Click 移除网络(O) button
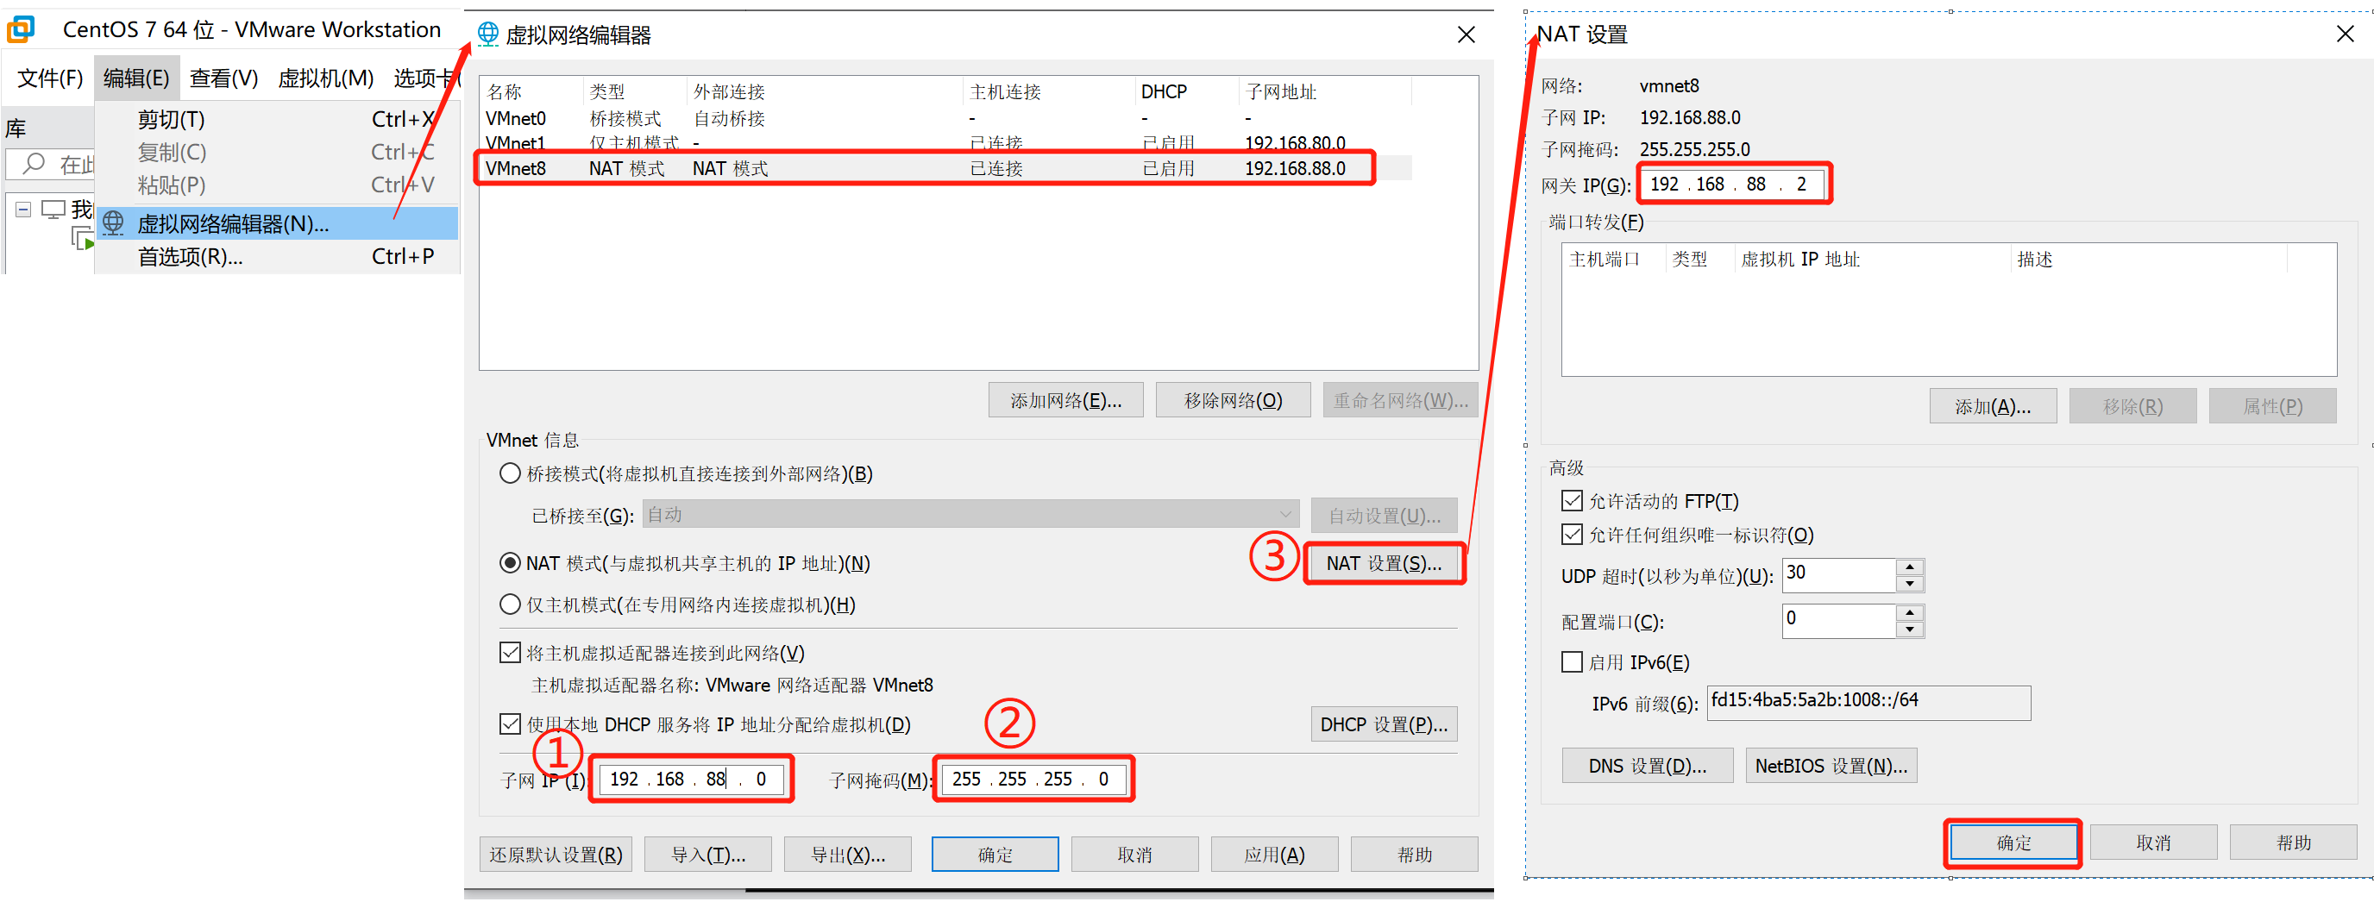2374x902 pixels. pos(1232,400)
